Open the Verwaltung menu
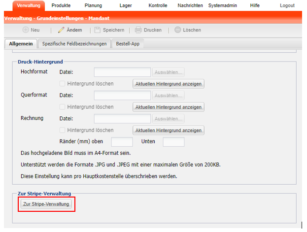The width and height of the screenshot is (307, 232). click(x=28, y=5)
